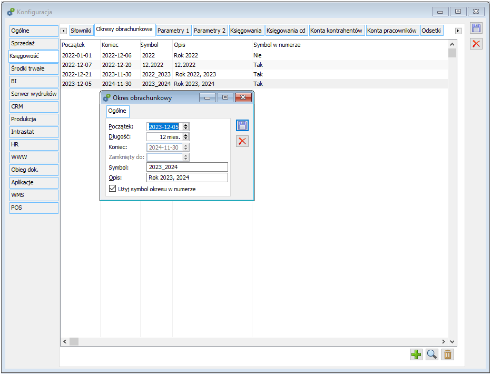Save the Okres obrachunkowy dialog
Screen dimensions: 491x375
[x=242, y=125]
